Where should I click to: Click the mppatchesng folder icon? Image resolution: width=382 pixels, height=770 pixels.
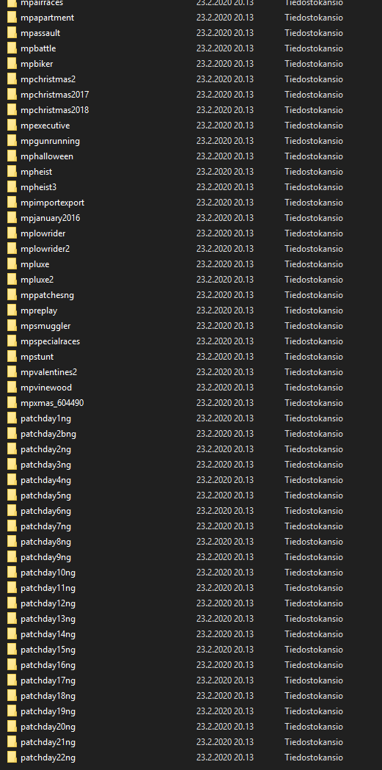click(x=12, y=295)
